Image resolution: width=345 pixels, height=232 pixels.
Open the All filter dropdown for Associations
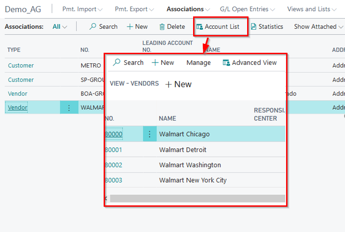coord(60,27)
